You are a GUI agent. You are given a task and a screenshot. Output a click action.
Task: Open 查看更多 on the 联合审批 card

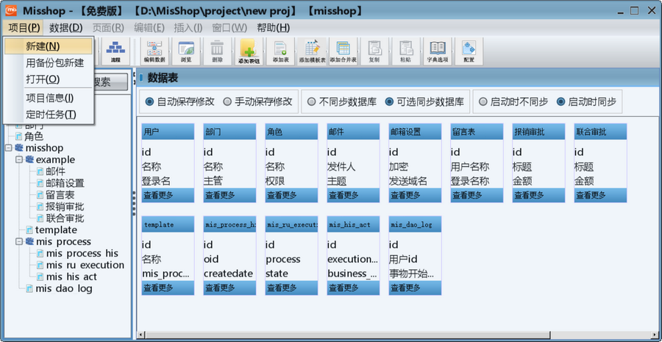[600, 196]
